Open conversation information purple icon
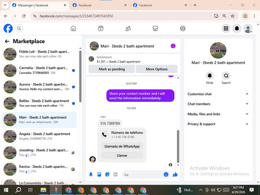The width and height of the screenshot is (260, 195). [173, 46]
